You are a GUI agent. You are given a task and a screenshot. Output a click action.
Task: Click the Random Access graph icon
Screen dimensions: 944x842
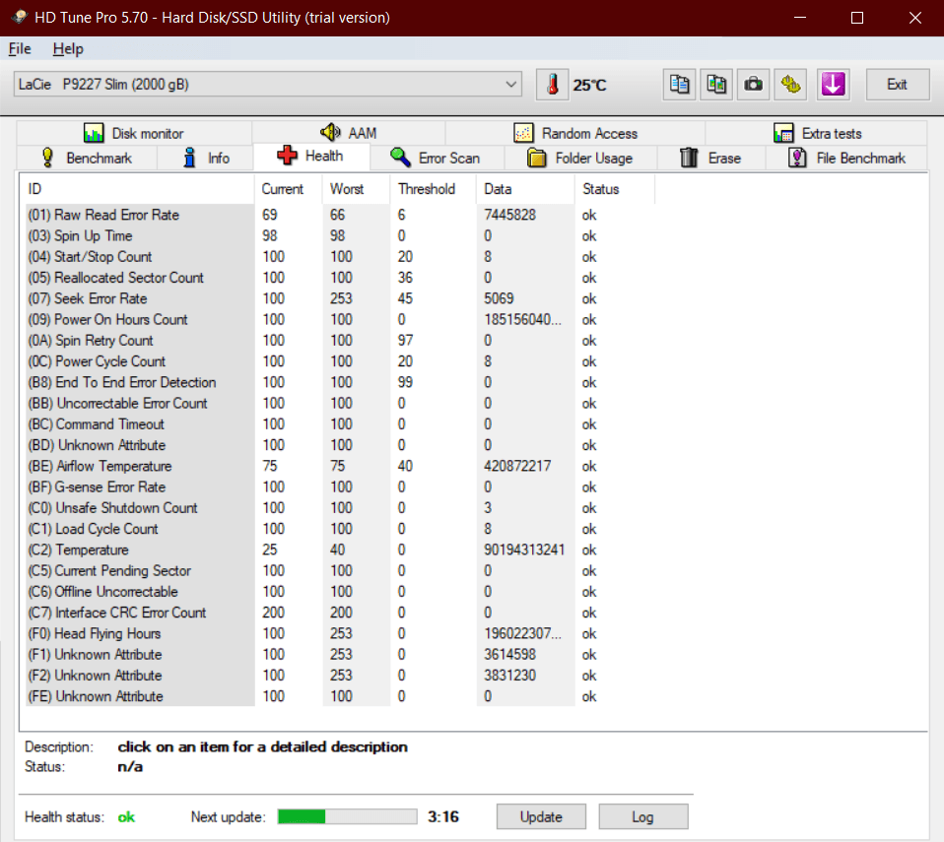[x=523, y=133]
